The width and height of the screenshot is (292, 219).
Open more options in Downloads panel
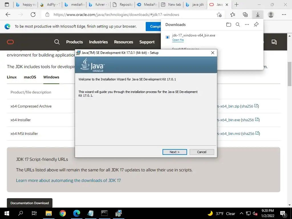[x=247, y=25]
